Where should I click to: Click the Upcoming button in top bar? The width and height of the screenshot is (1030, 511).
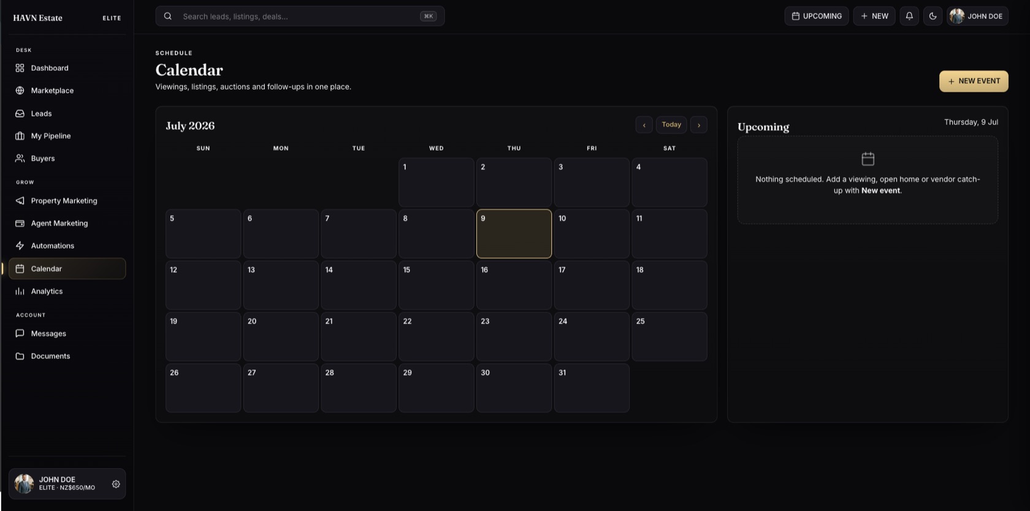pyautogui.click(x=816, y=16)
